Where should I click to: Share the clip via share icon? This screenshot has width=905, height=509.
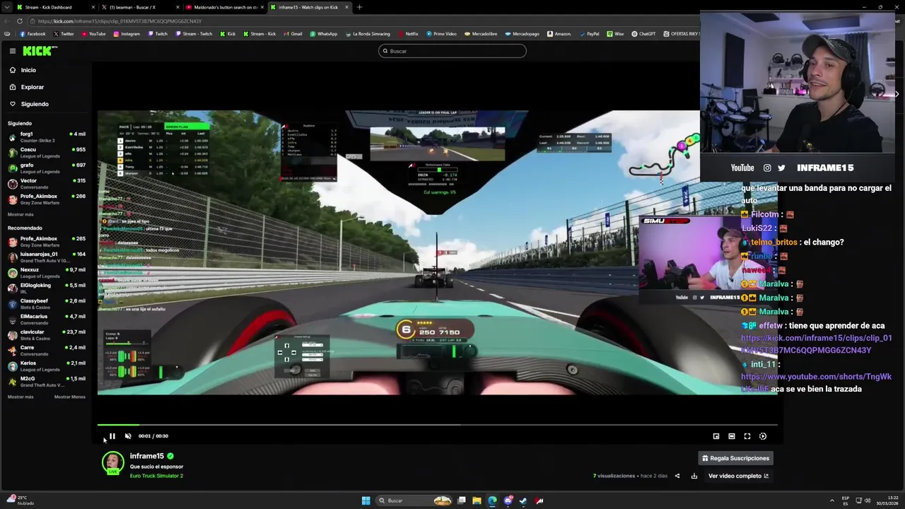677,476
